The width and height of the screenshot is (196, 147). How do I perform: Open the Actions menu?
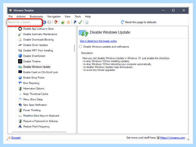pos(21,16)
